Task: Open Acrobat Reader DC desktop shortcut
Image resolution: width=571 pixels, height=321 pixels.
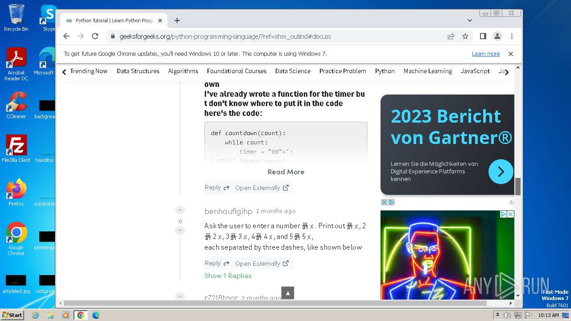Action: (x=16, y=64)
